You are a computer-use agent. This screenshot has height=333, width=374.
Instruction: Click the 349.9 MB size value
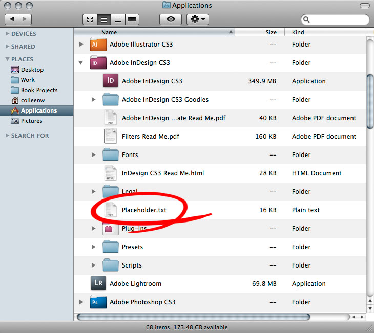[x=262, y=81]
